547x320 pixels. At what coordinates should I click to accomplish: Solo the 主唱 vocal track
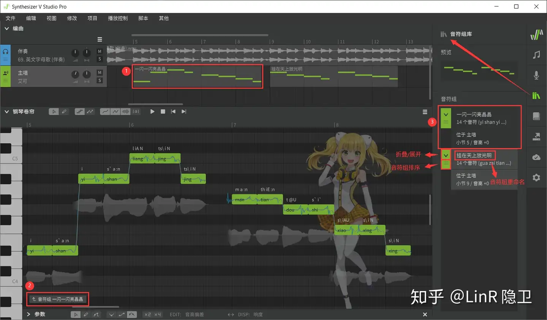(100, 80)
